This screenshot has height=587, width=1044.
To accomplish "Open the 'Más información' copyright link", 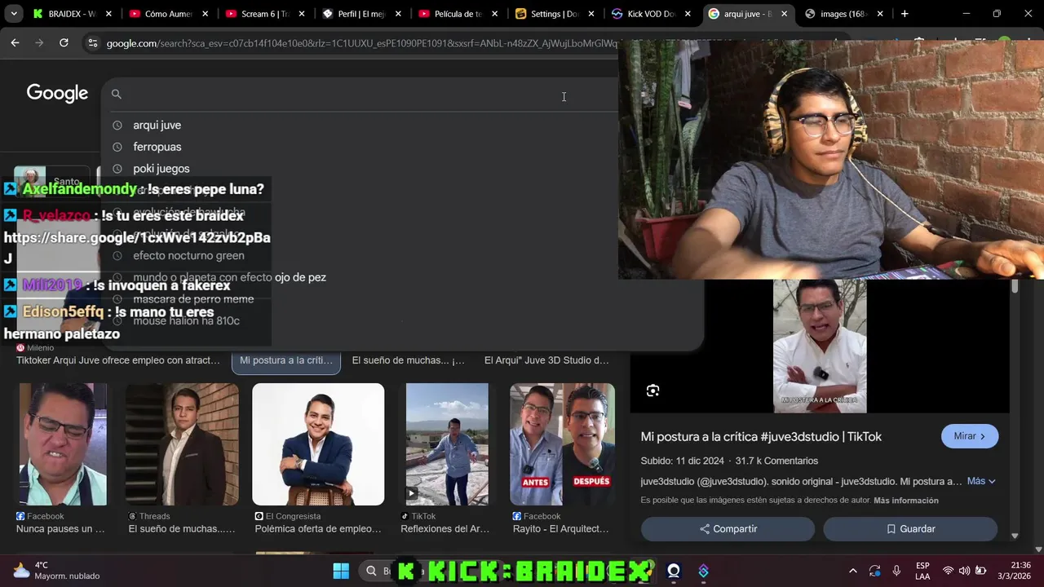I will [x=906, y=501].
